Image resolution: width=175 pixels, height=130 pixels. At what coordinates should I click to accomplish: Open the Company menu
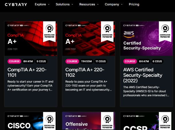click(112, 4)
